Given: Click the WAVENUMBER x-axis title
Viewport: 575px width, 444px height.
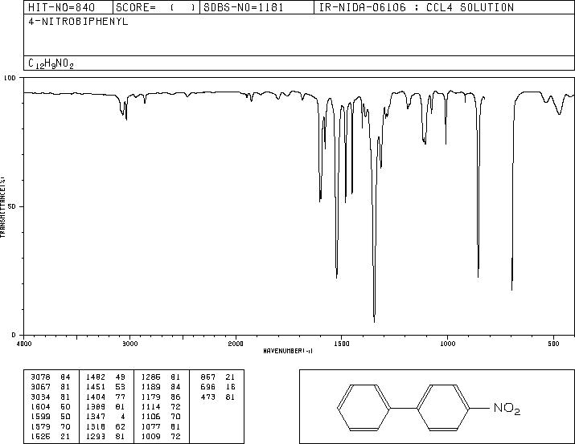Looking at the screenshot, I should pos(288,351).
